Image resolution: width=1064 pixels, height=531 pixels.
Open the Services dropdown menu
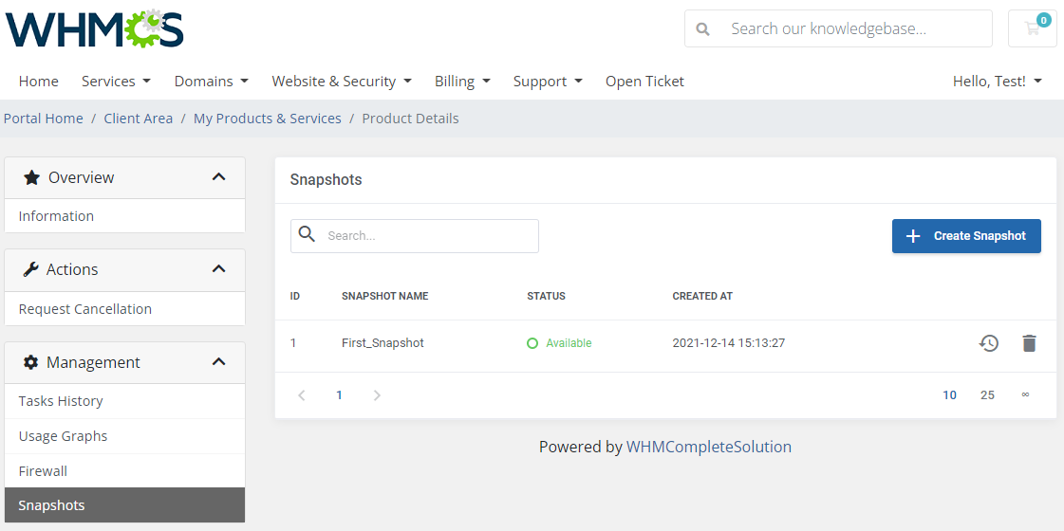tap(116, 82)
